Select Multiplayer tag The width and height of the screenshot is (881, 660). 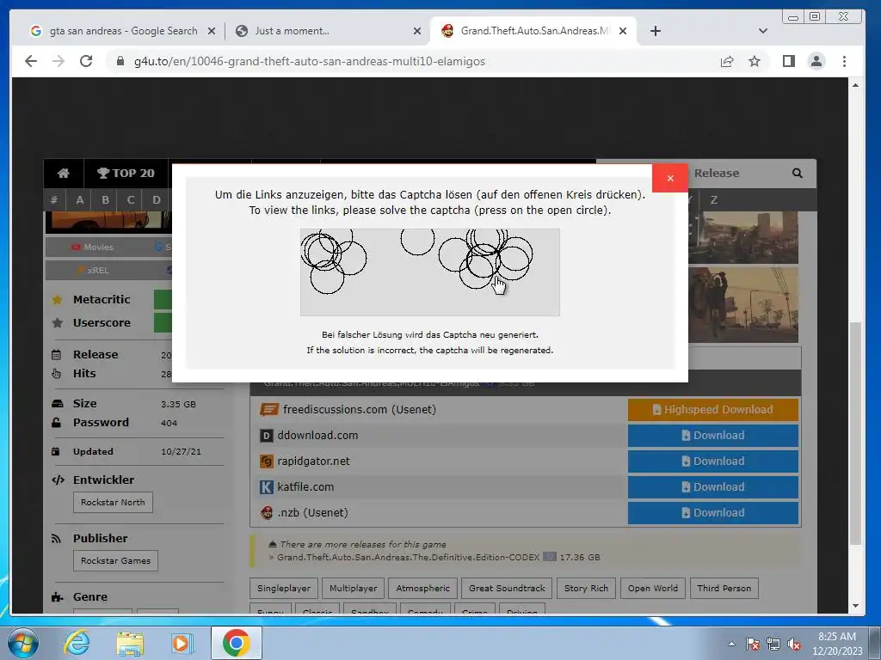(x=354, y=588)
